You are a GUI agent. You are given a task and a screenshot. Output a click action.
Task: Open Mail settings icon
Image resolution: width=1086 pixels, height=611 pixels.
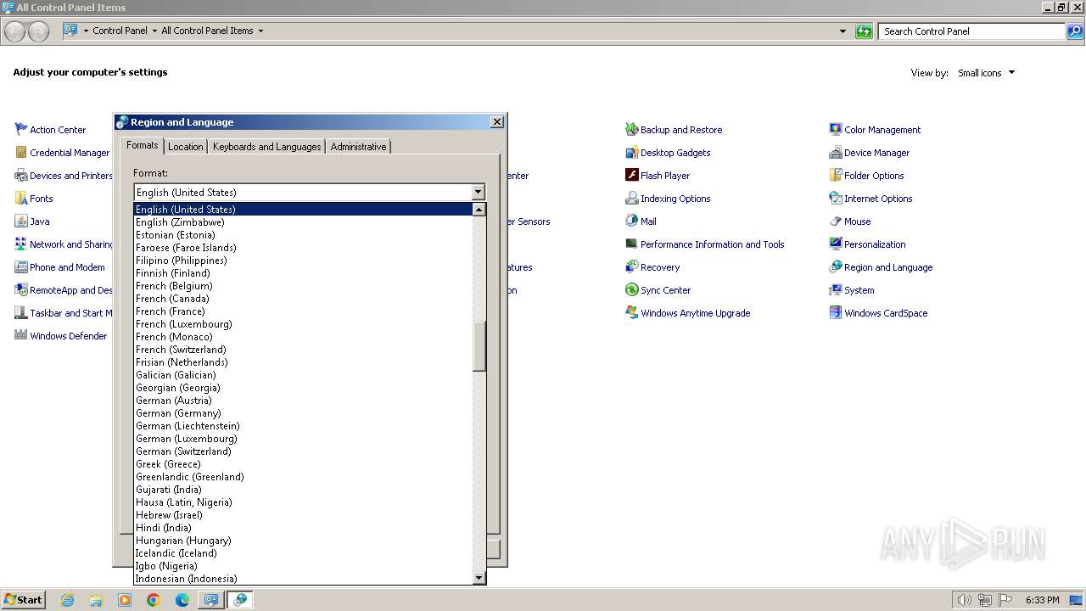pyautogui.click(x=631, y=221)
